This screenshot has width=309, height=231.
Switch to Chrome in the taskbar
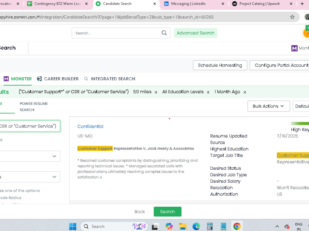tap(237, 226)
